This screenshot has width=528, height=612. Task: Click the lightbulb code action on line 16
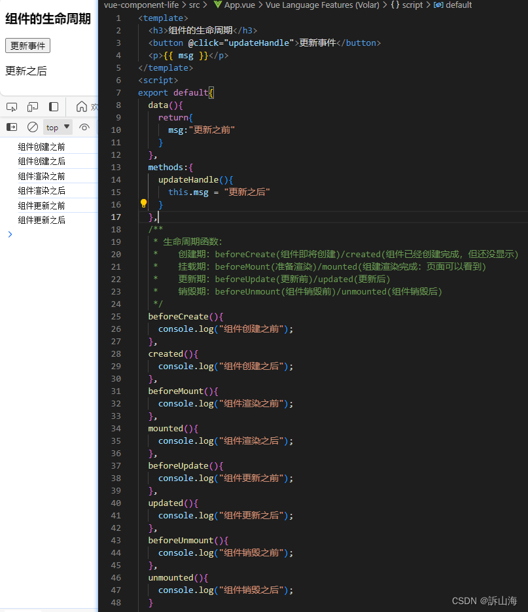click(143, 204)
